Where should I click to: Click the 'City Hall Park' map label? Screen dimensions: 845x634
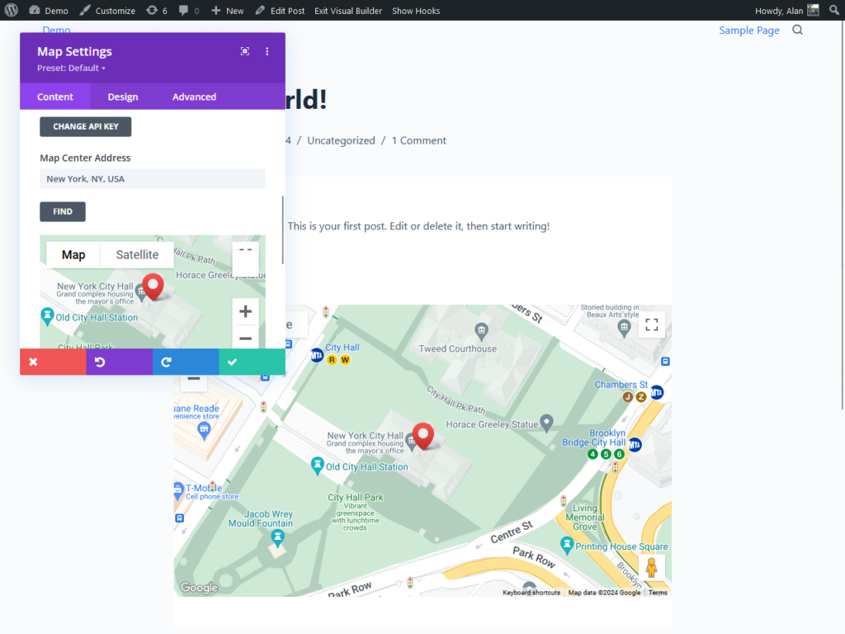click(x=355, y=497)
